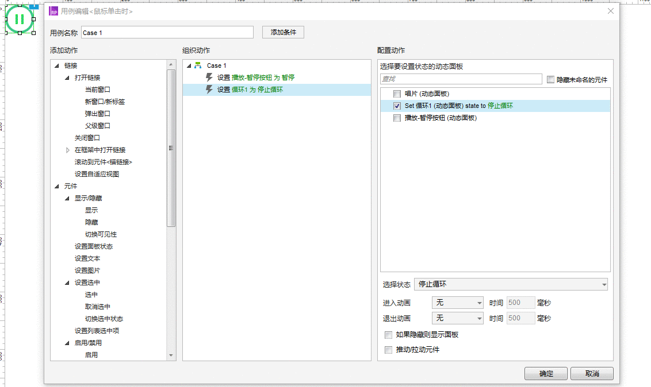
Task: Click the 添加条件 button
Action: click(283, 32)
